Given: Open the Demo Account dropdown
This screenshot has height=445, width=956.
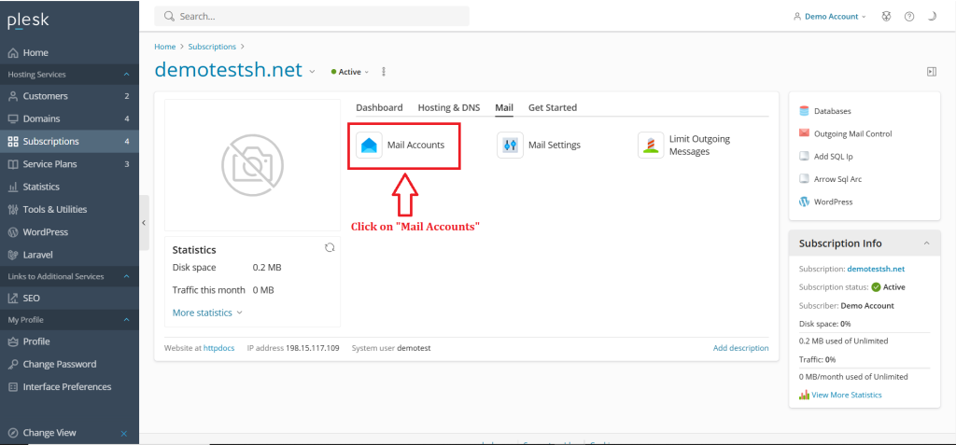Looking at the screenshot, I should tap(830, 17).
